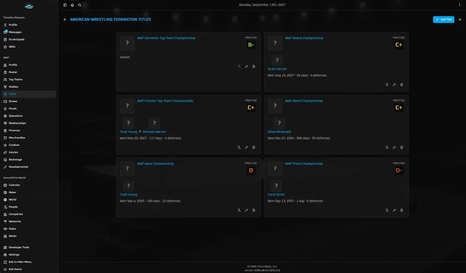Open Olivia Mcdonald's profile link

(x=279, y=132)
